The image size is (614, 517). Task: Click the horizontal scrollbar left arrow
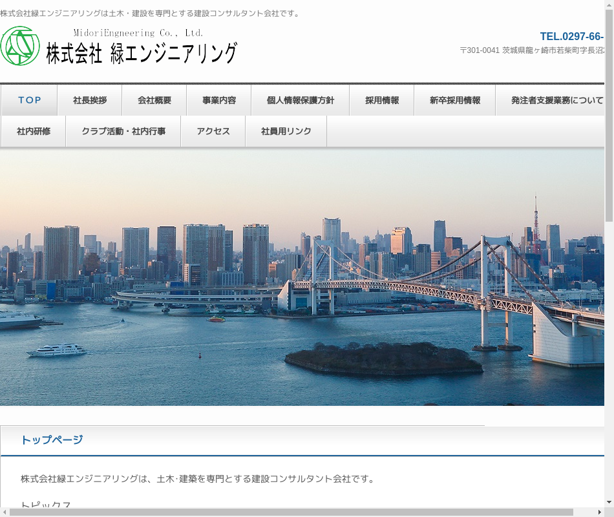5,512
